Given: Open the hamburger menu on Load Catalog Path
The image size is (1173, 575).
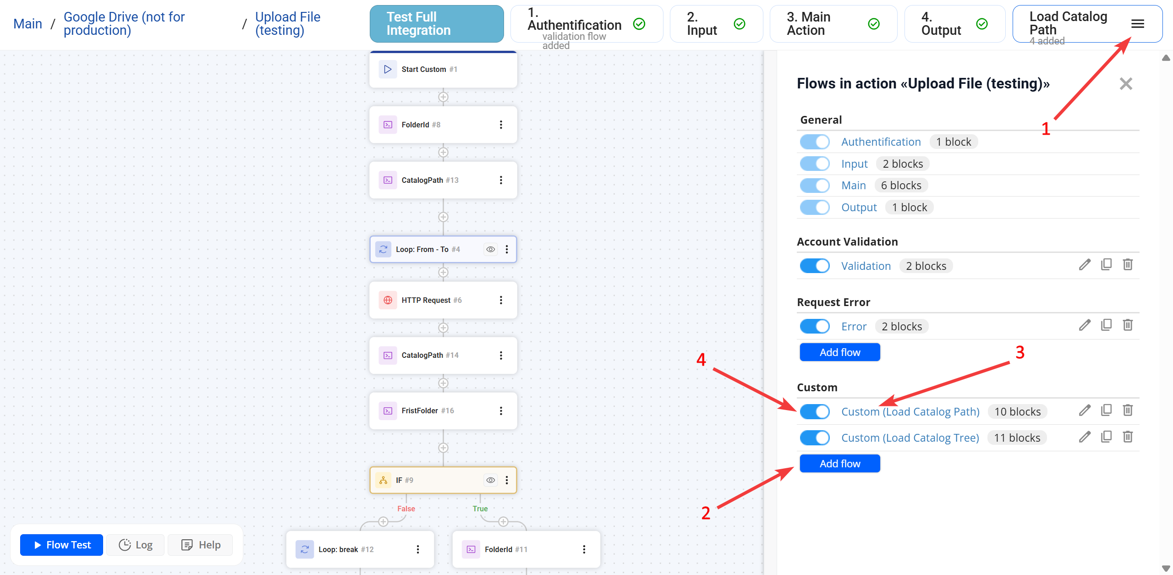Looking at the screenshot, I should [x=1138, y=23].
